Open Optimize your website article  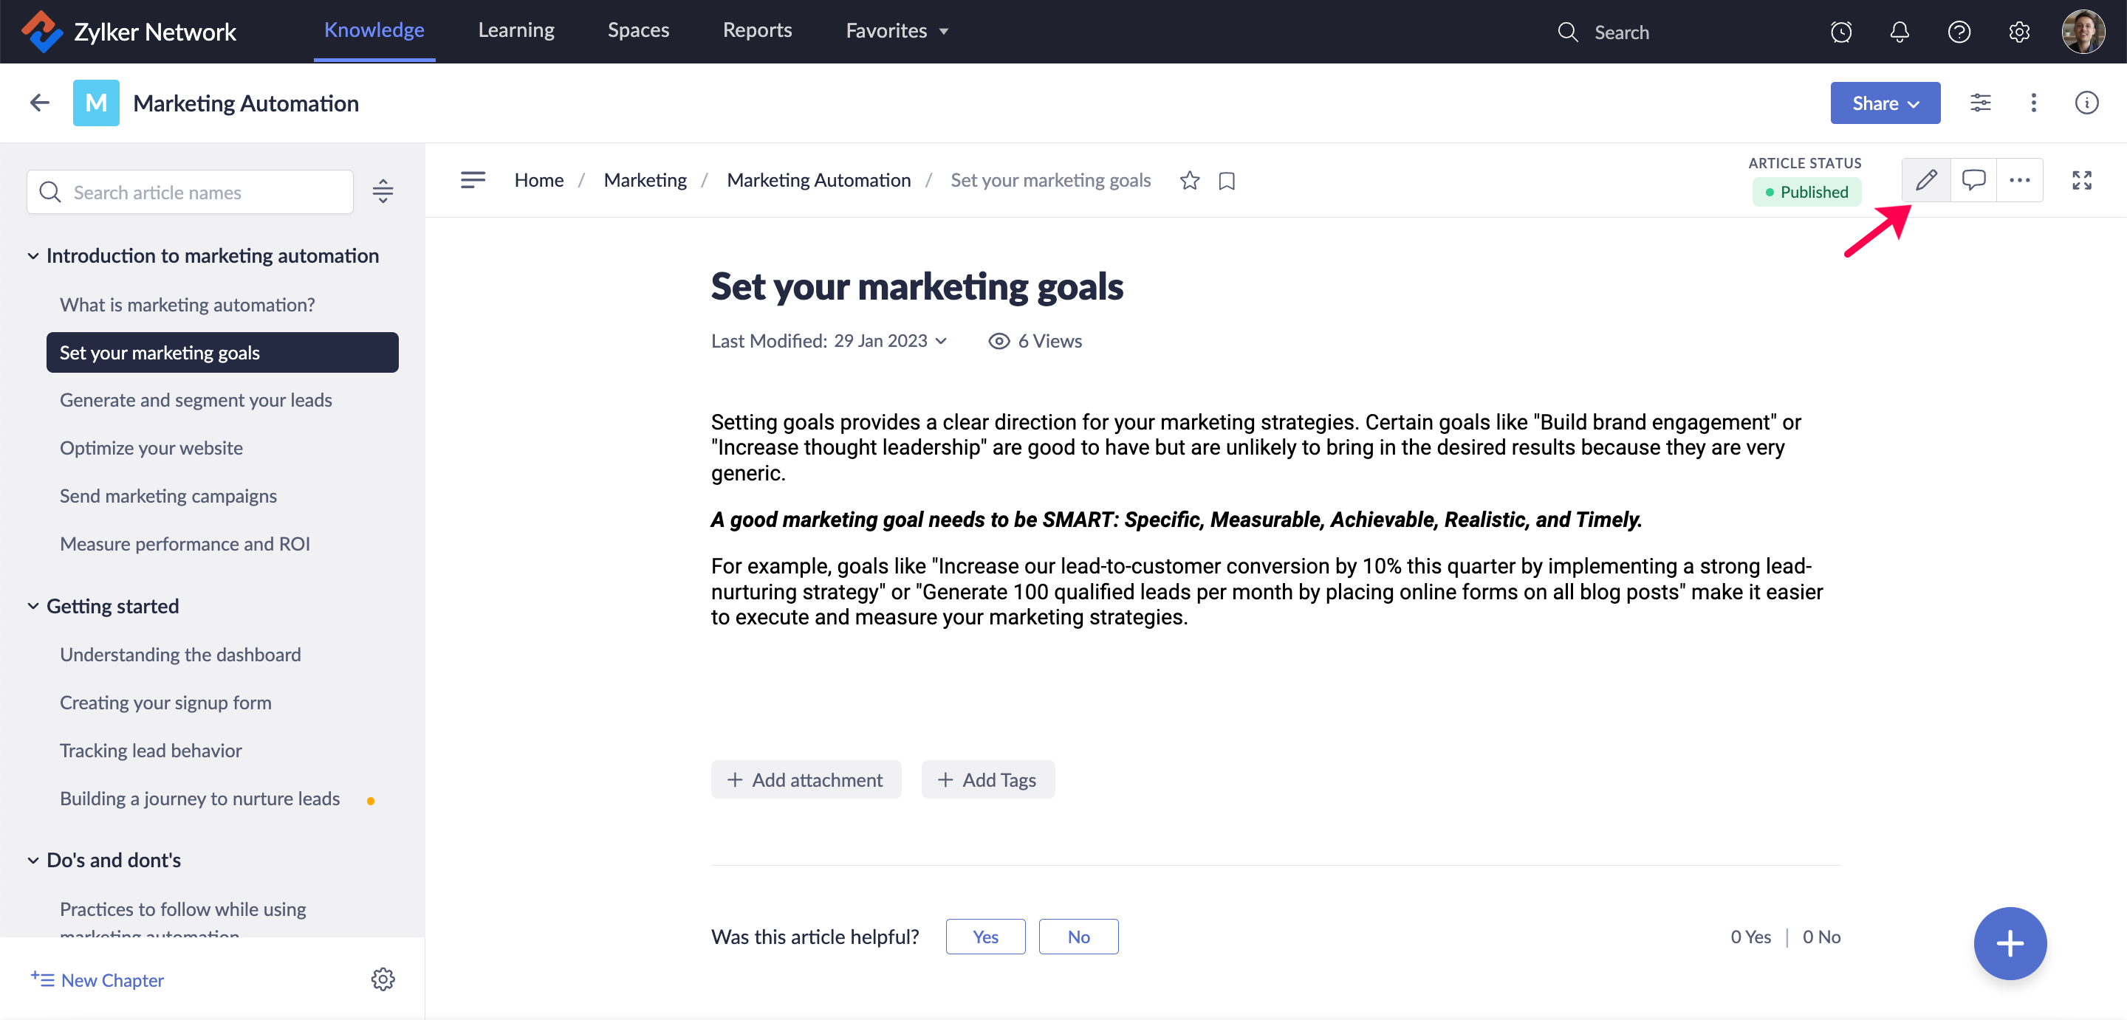click(x=151, y=448)
